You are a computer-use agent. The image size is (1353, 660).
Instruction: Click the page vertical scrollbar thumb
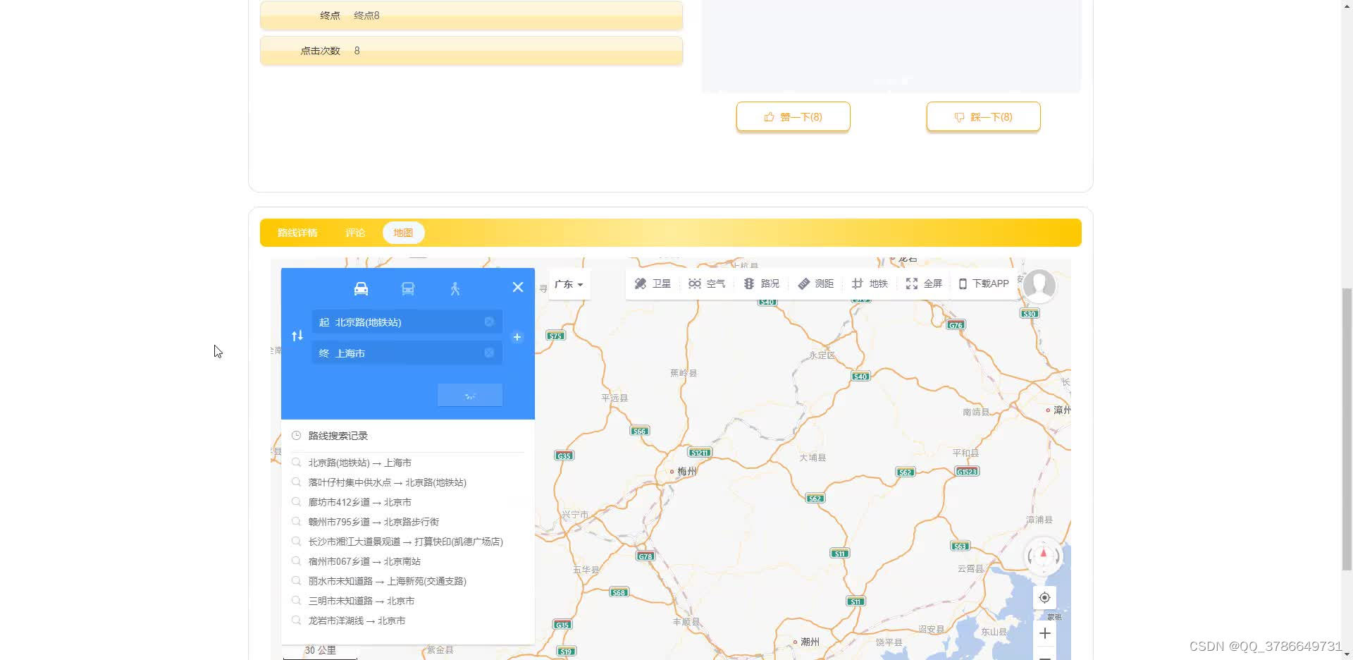(1347, 429)
